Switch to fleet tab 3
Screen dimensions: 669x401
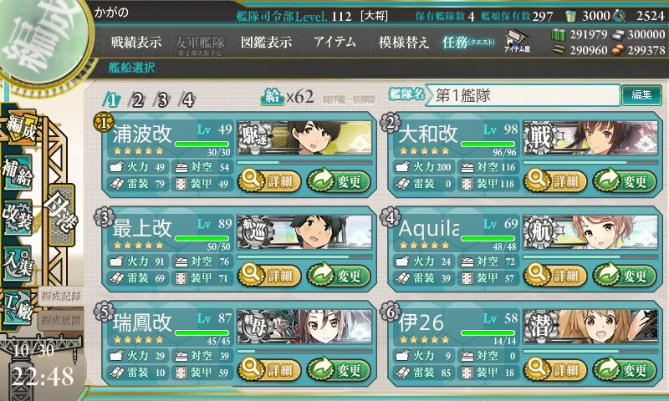coord(162,100)
